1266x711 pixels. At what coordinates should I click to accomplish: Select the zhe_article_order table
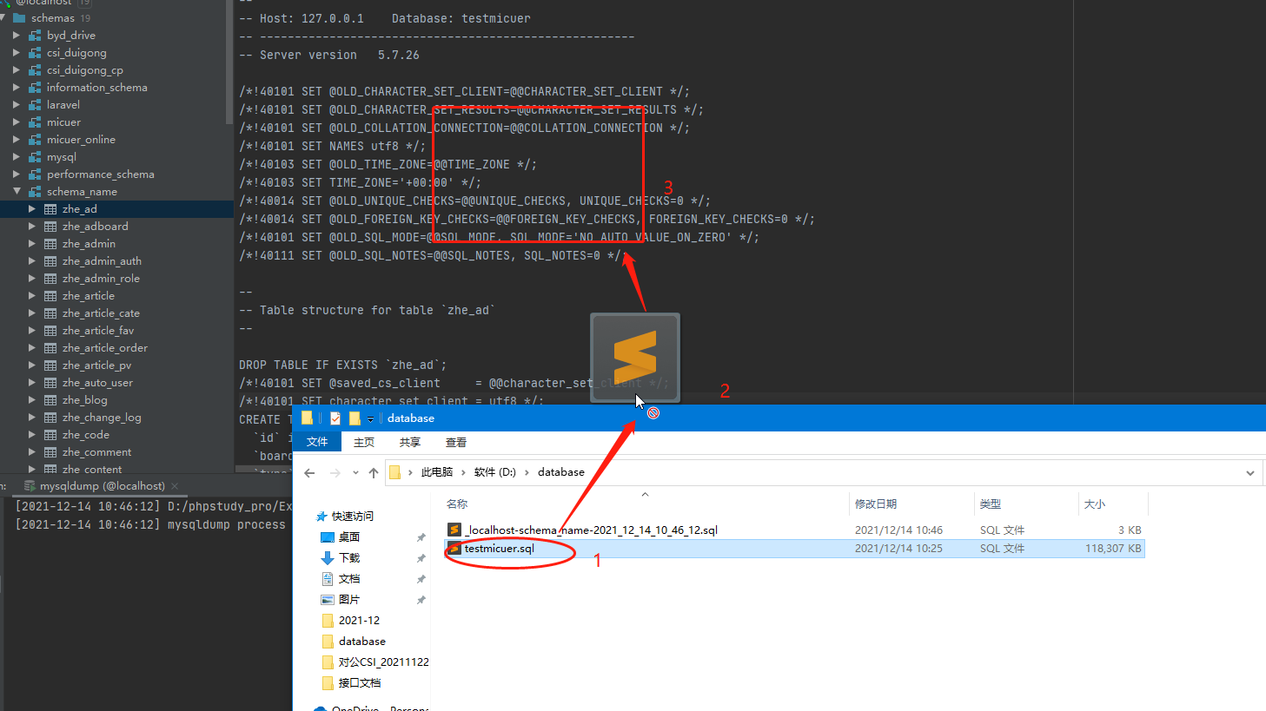coord(105,348)
